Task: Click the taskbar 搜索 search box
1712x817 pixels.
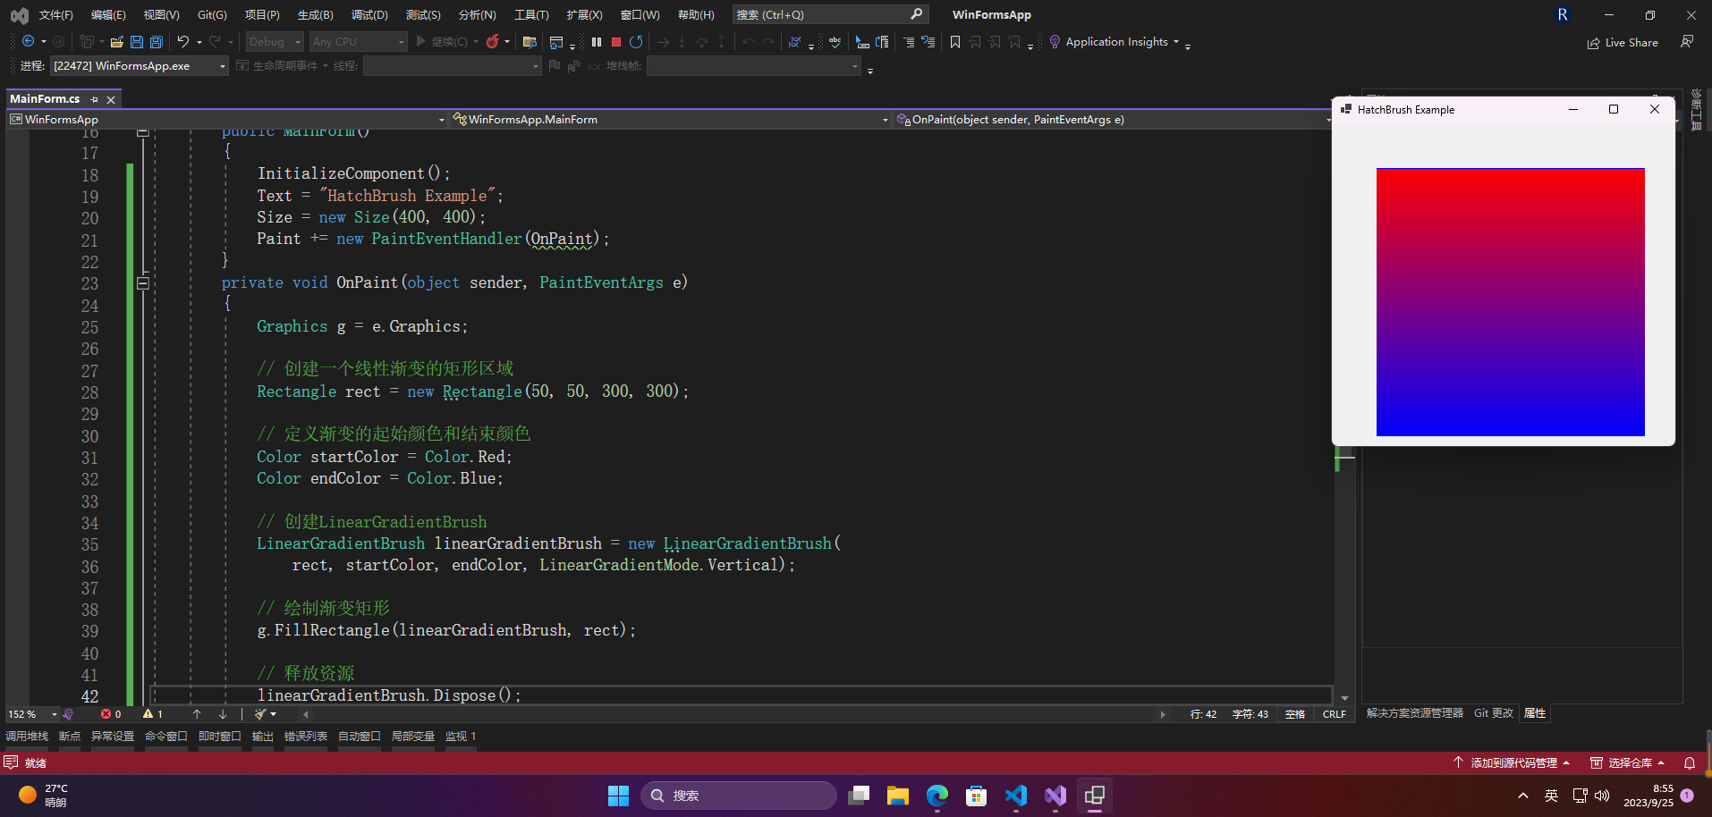Action: click(739, 796)
